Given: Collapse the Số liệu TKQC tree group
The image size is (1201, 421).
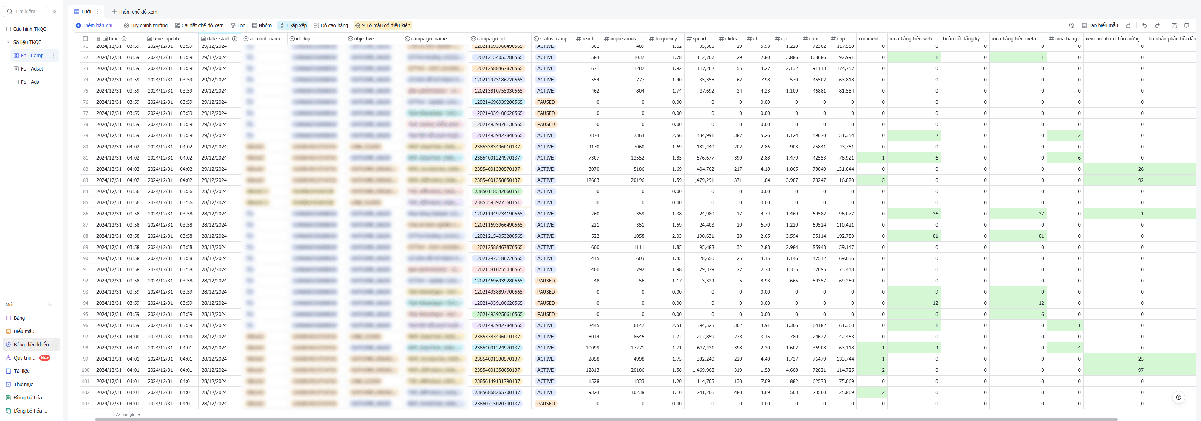Looking at the screenshot, I should pos(8,42).
